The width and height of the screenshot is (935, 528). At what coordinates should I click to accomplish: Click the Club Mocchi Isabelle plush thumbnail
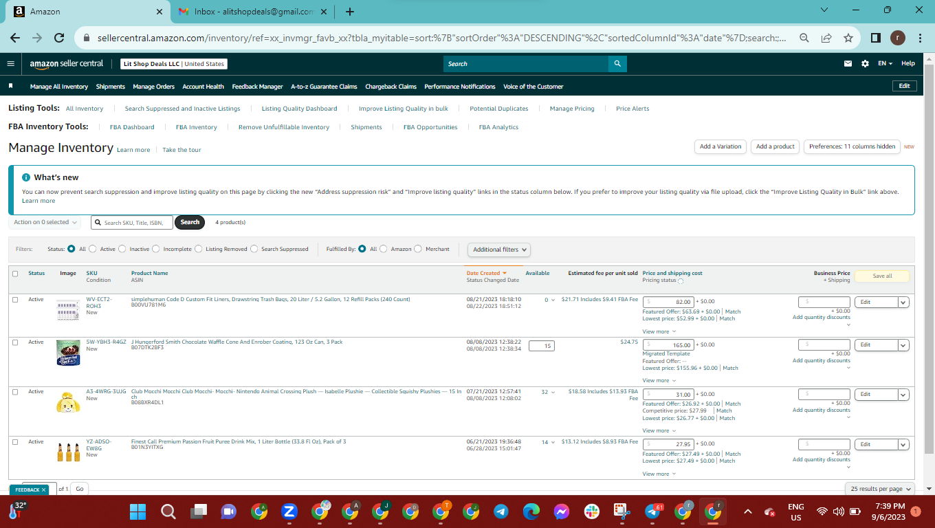68,401
